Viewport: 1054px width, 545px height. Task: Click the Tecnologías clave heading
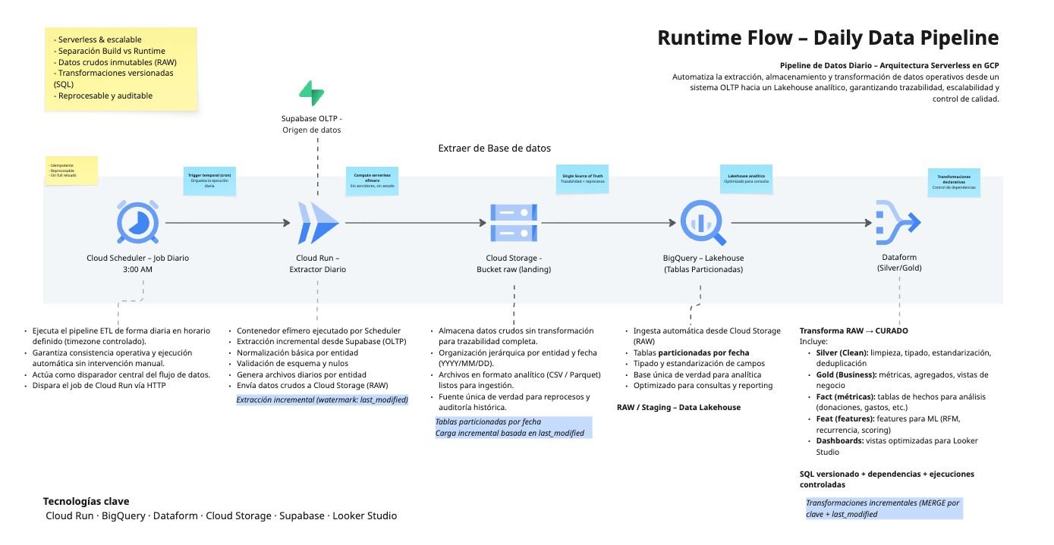click(x=86, y=501)
